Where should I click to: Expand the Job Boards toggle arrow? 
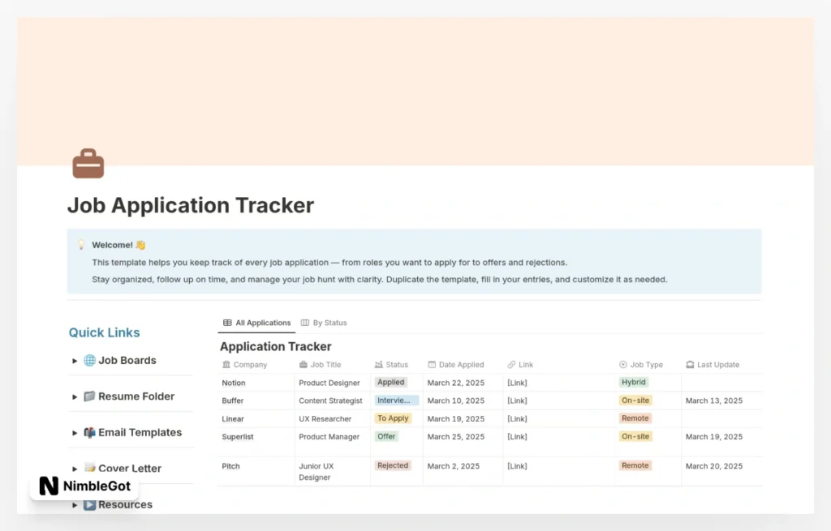coord(75,361)
